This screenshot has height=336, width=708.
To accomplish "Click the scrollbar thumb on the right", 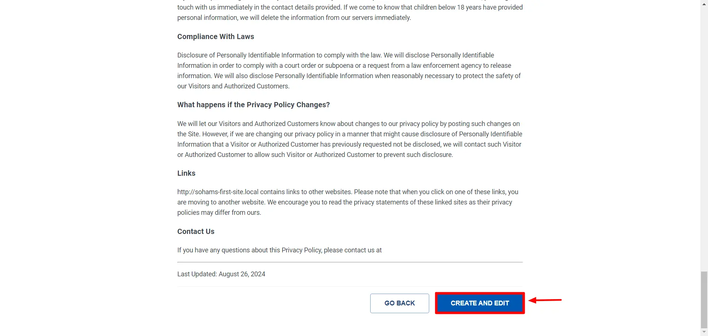I will (704, 300).
